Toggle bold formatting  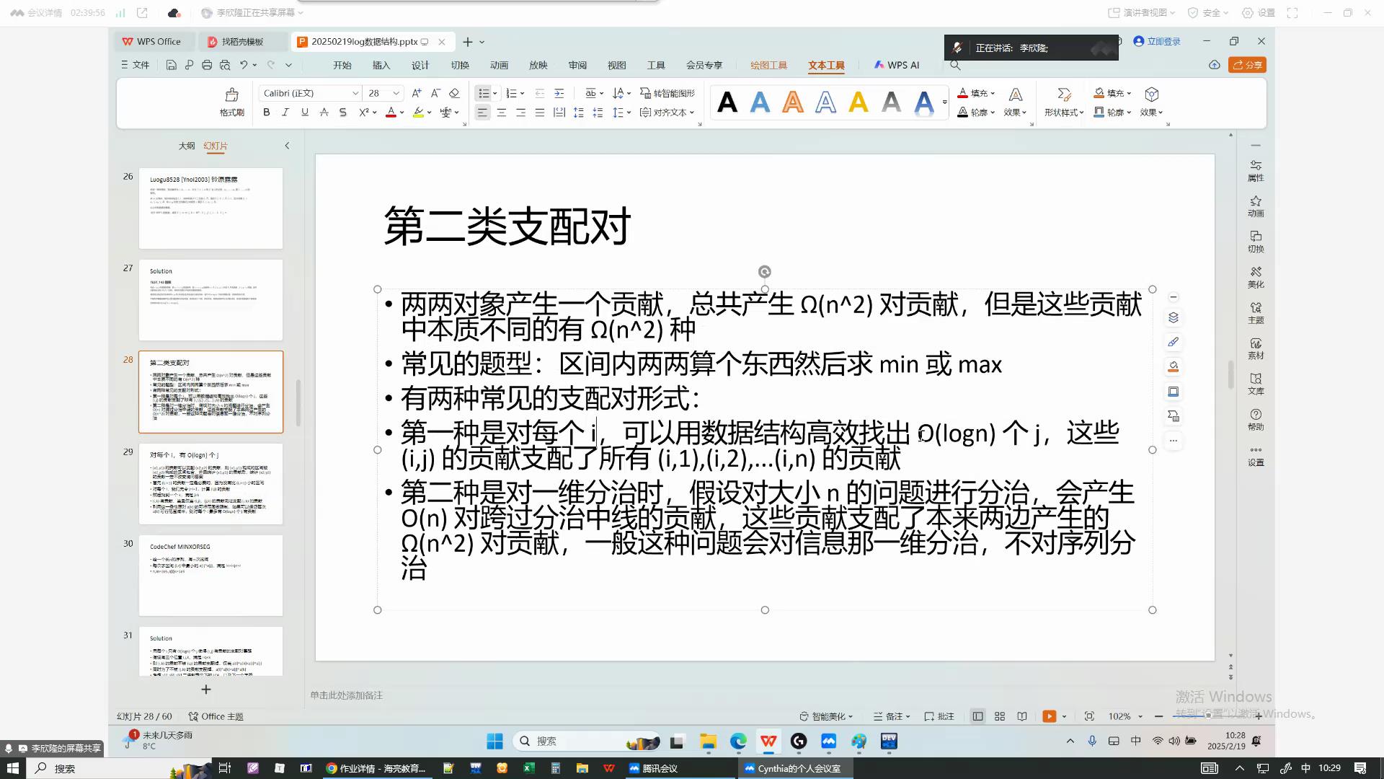tap(267, 113)
